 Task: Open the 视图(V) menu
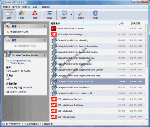[26, 7]
